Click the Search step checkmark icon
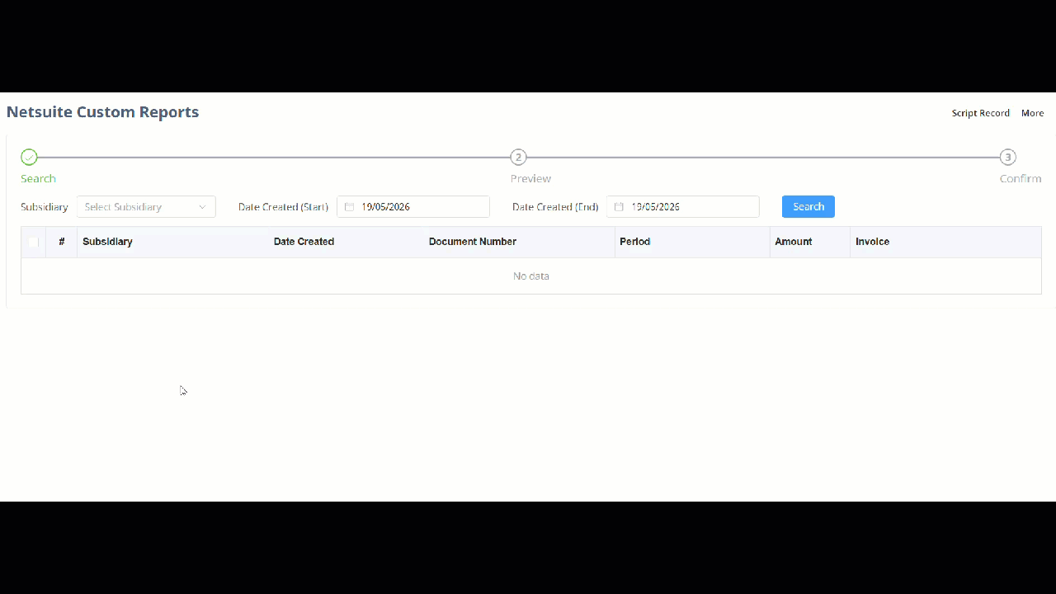Image resolution: width=1056 pixels, height=594 pixels. coord(29,157)
